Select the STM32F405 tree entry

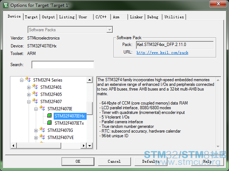(51, 94)
